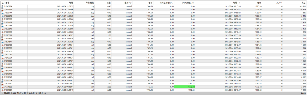The width and height of the screenshot is (307, 95).
Task: Click the order icon beside 71833119
Action: tap(2, 9)
